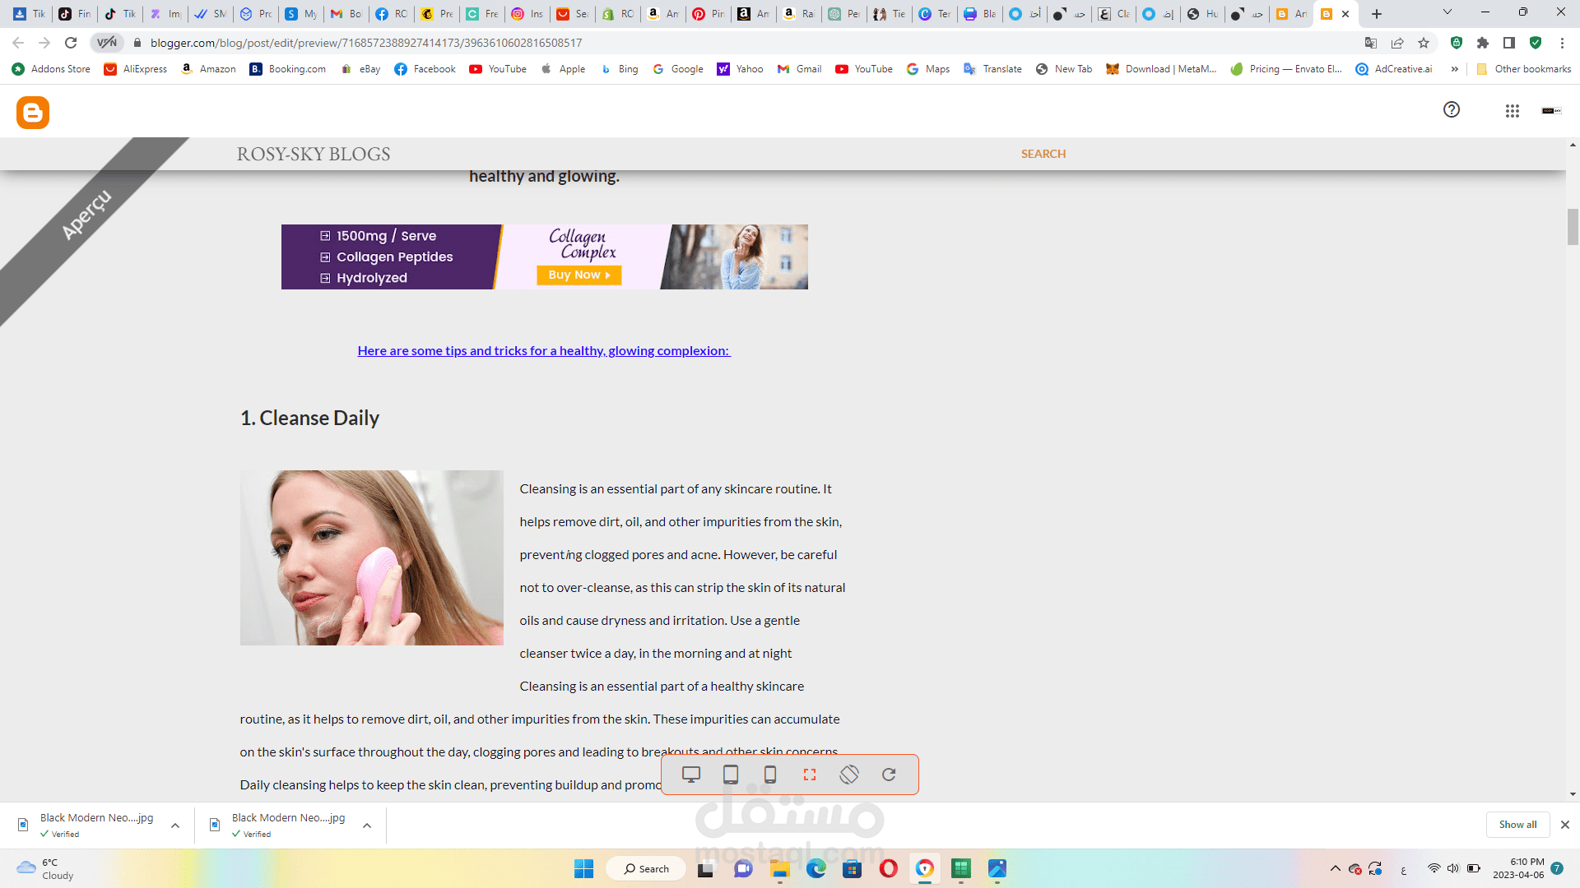This screenshot has width=1580, height=888.
Task: Open the Google Maps bookmark
Action: pos(928,69)
